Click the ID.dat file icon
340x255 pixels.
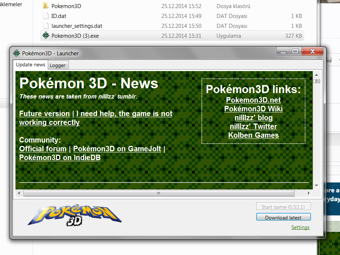(46, 16)
